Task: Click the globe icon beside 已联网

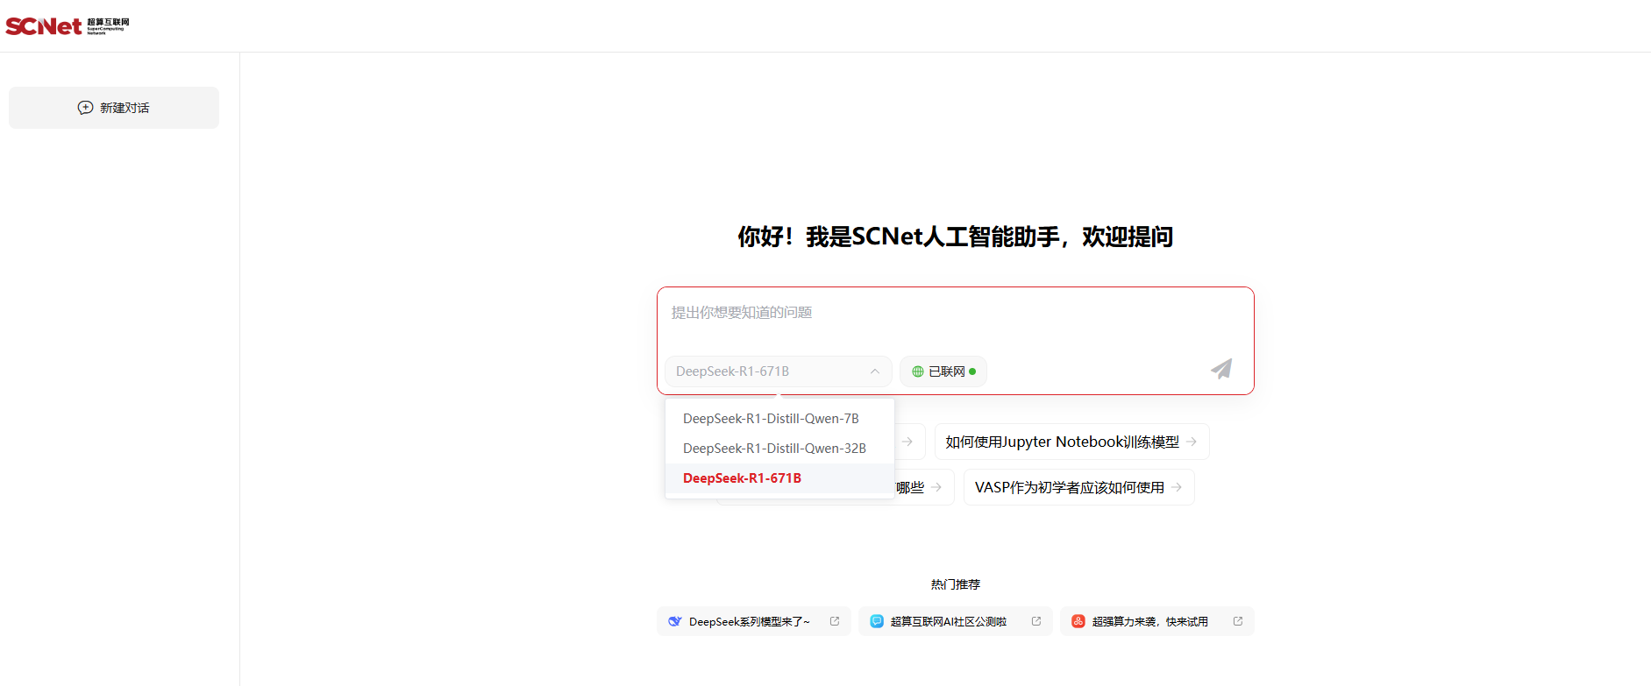Action: [918, 371]
